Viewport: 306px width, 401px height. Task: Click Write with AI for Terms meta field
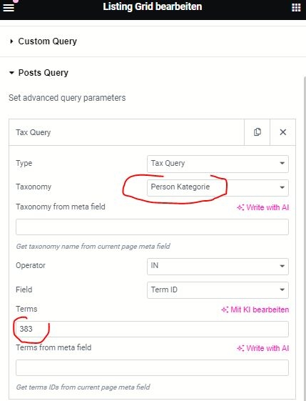click(x=263, y=348)
